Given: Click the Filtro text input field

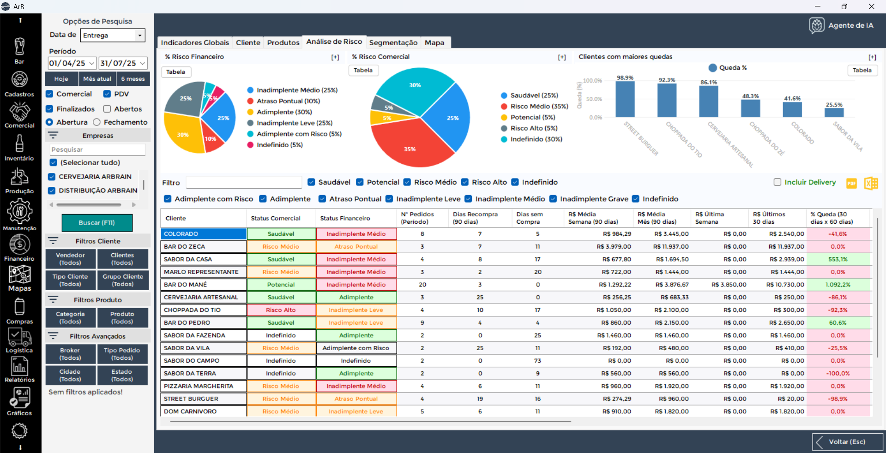Looking at the screenshot, I should click(244, 183).
